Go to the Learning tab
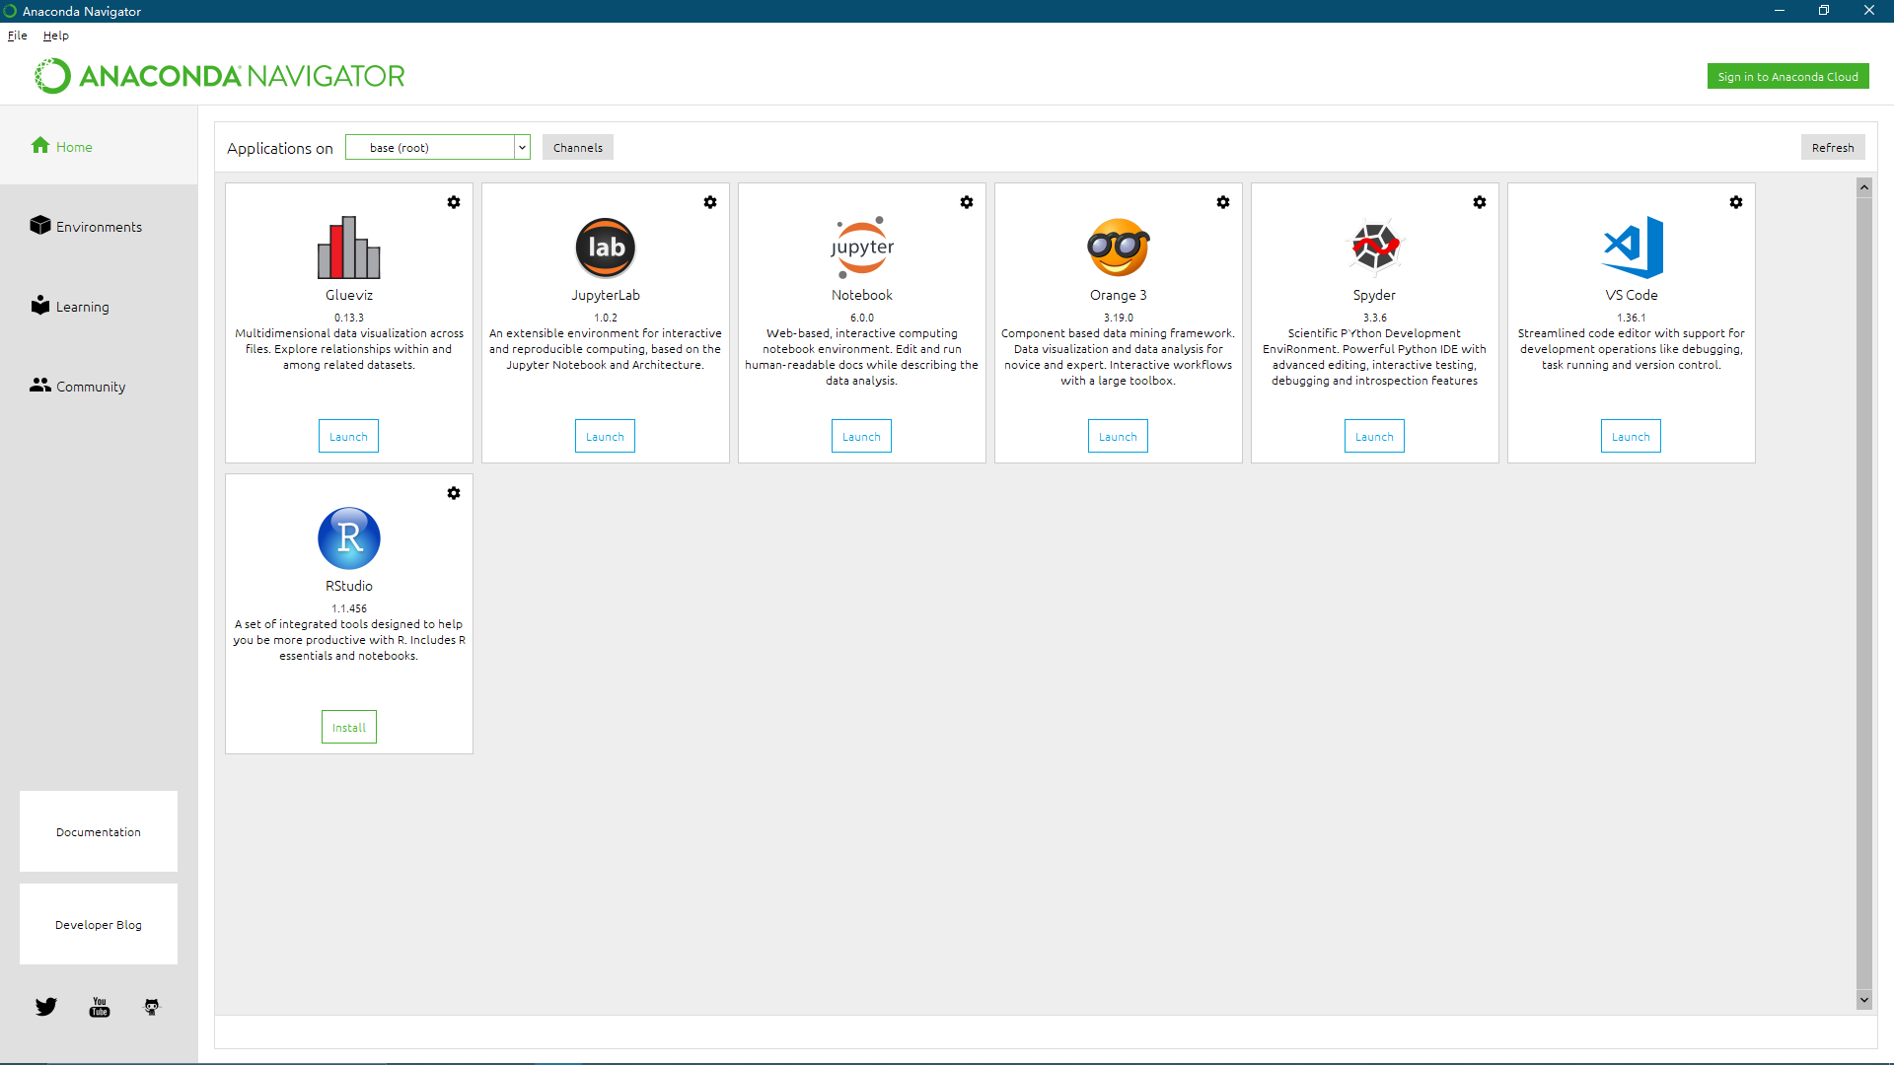 click(x=82, y=307)
